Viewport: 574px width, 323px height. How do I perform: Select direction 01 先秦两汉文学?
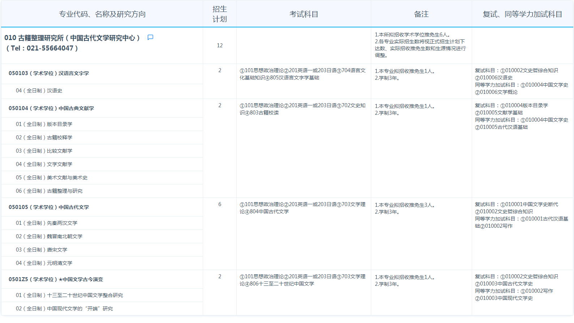47,223
